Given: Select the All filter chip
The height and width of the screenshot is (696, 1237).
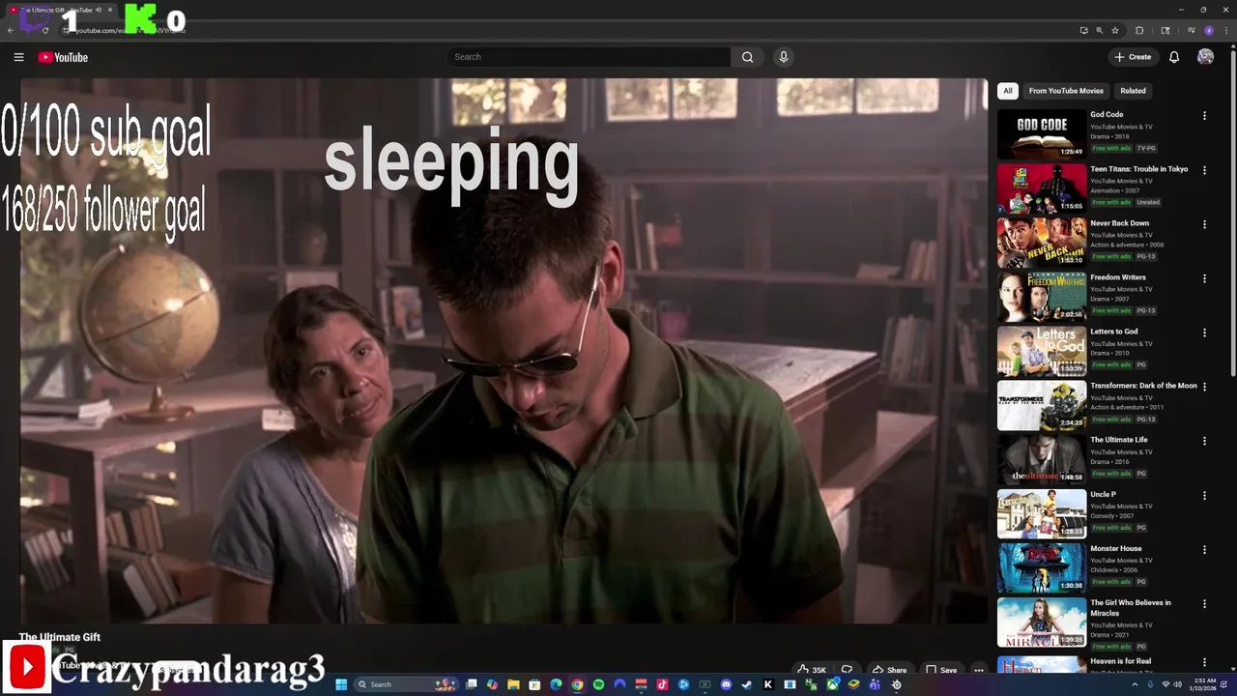Looking at the screenshot, I should click(x=1008, y=91).
